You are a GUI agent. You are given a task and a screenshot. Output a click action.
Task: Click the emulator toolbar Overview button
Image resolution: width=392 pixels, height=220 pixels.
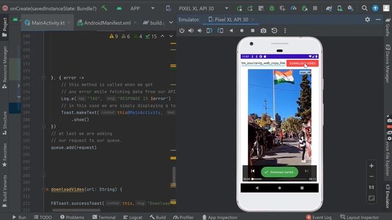coord(253,31)
